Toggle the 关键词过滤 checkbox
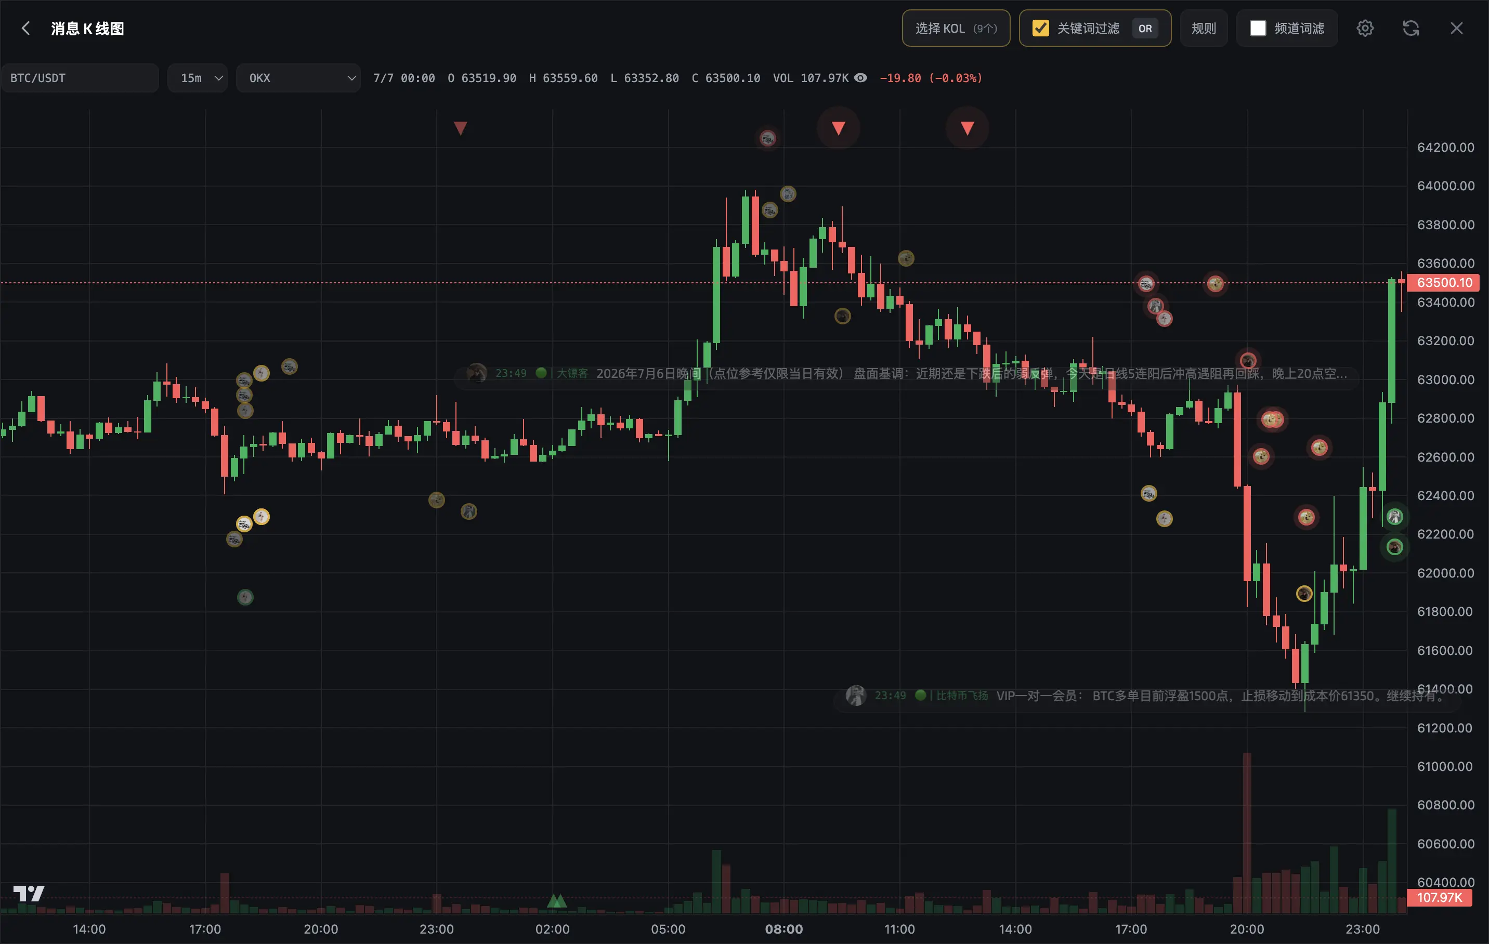1489x944 pixels. (1041, 29)
